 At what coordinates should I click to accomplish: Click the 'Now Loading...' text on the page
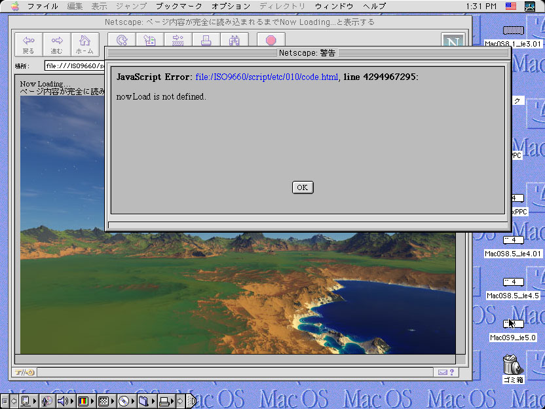coord(45,84)
